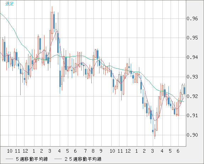The width and height of the screenshot is (204, 164).
Task: Click the 0.90 price axis label
Action: click(x=192, y=135)
